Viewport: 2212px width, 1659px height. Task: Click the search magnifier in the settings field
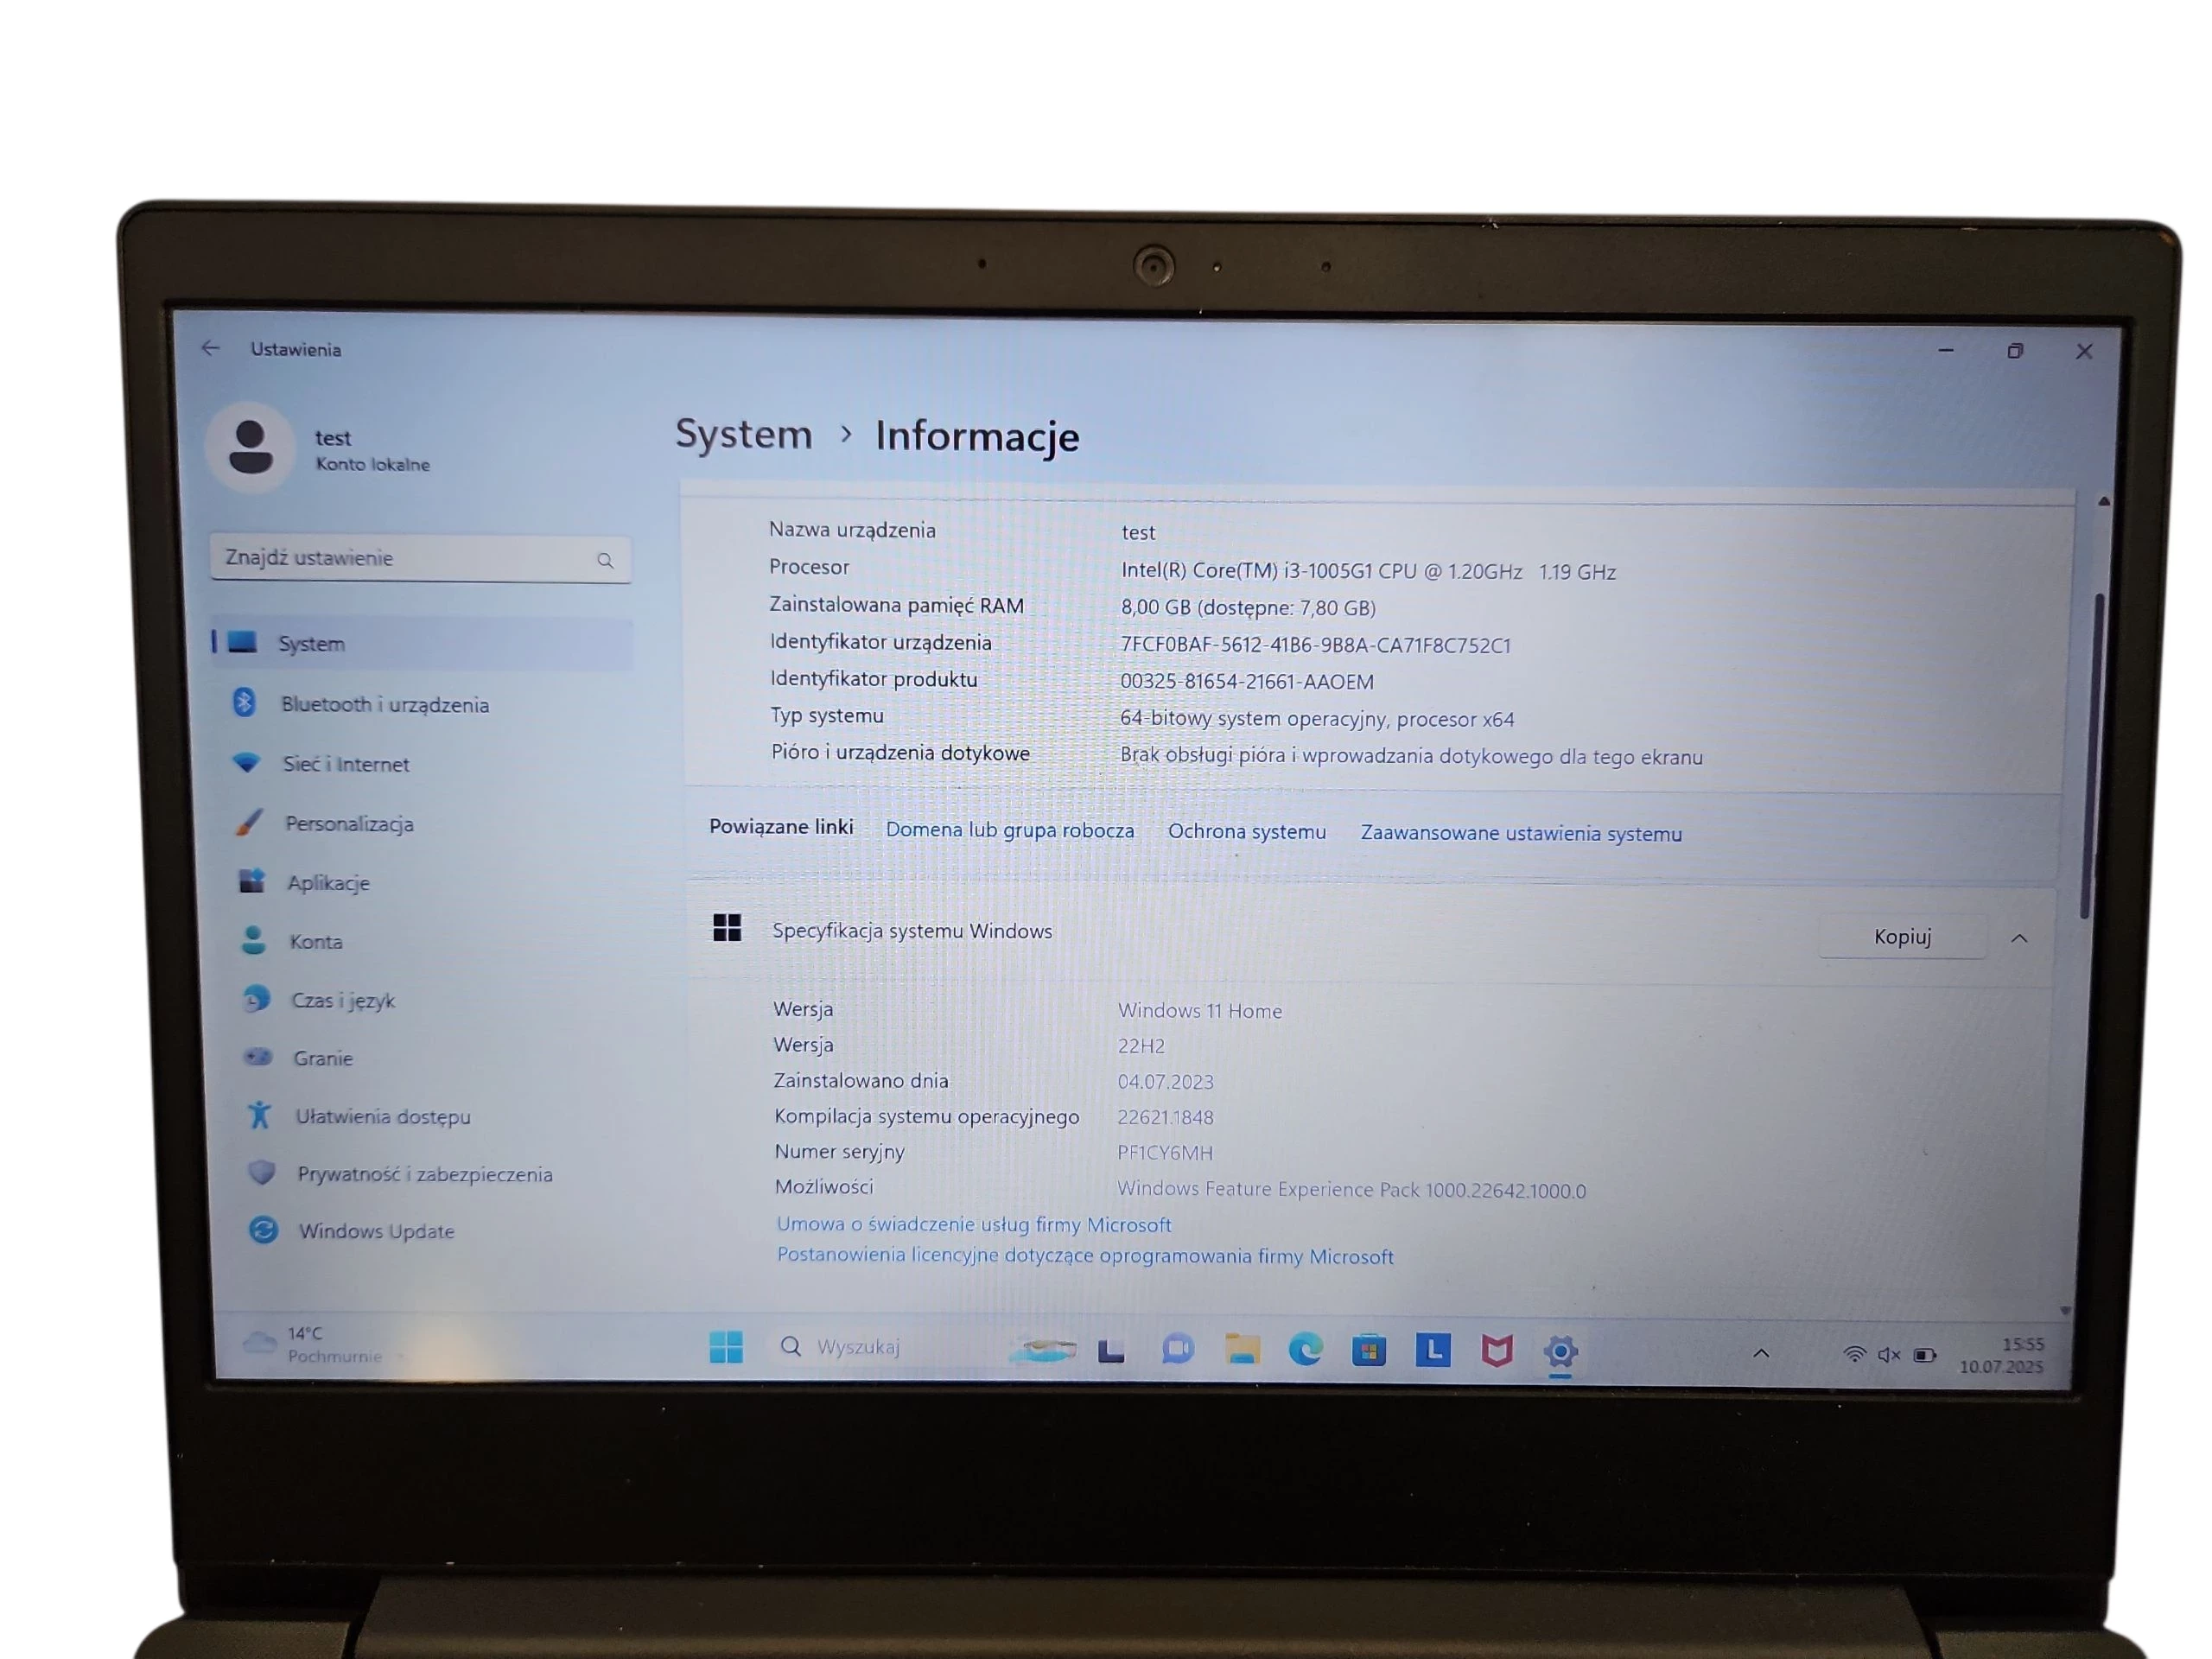(x=605, y=560)
